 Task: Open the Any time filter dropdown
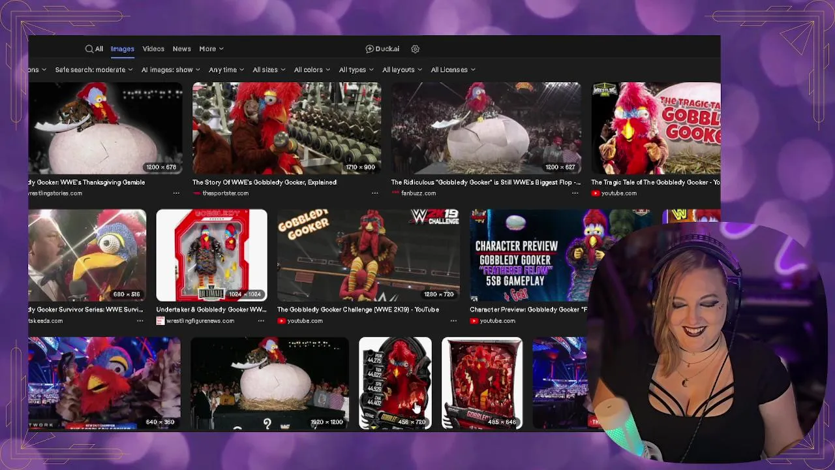click(x=226, y=70)
